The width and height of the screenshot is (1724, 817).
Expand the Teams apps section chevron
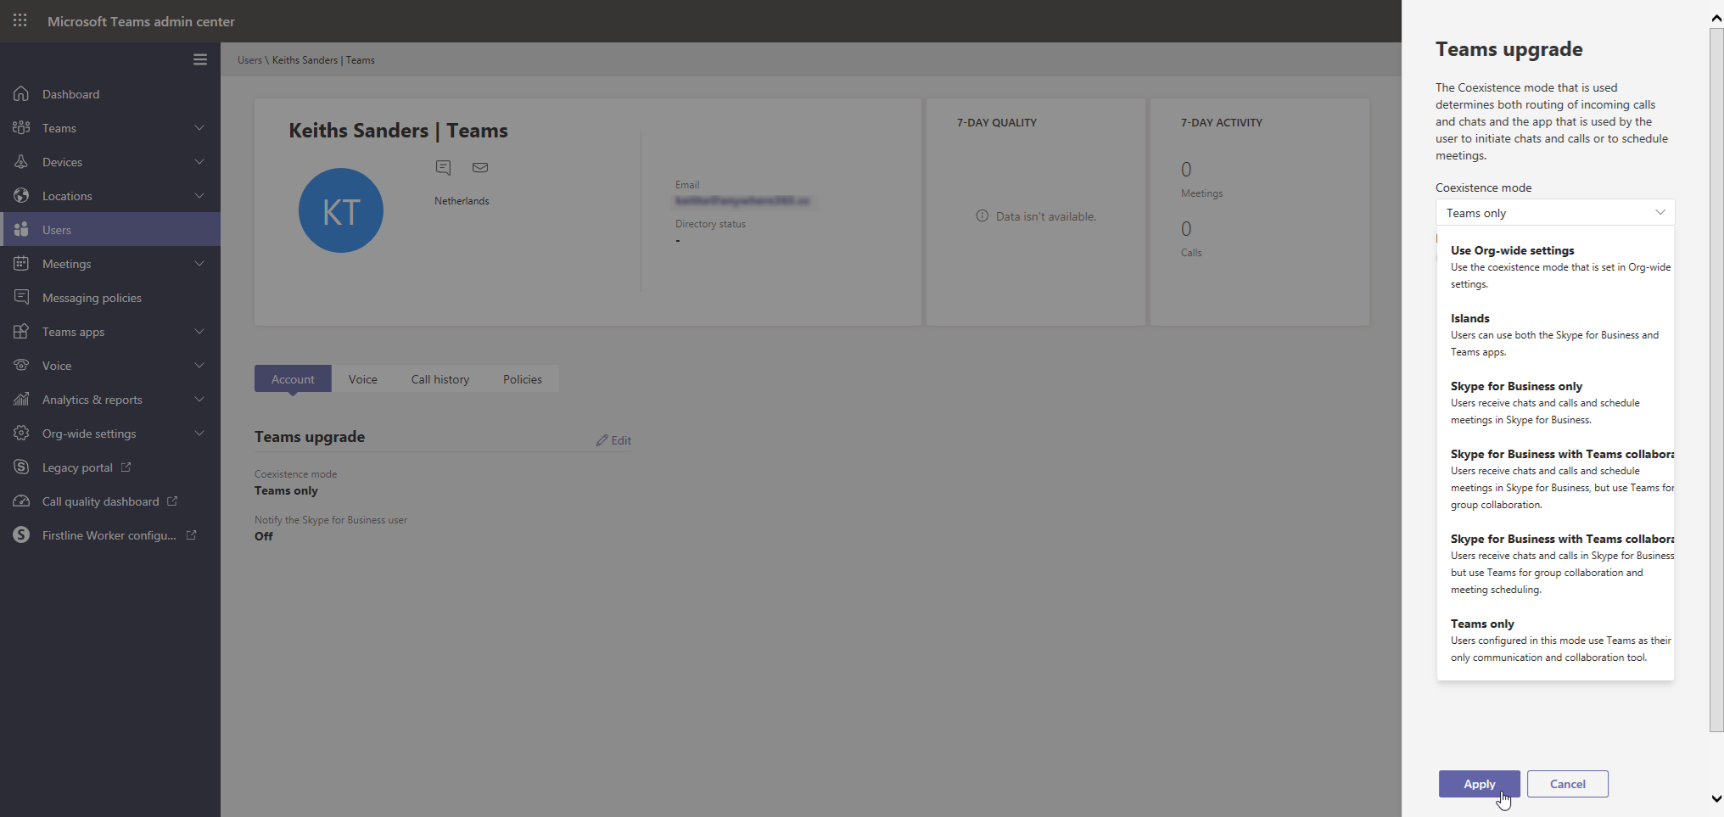199,331
